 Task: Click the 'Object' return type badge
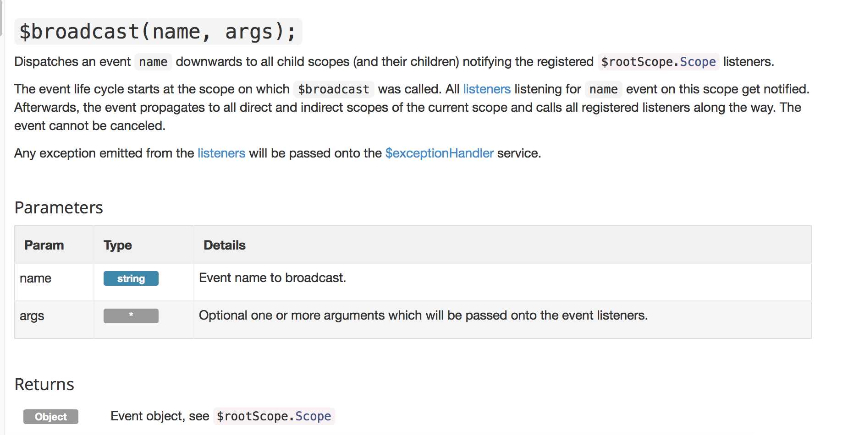[x=51, y=417]
